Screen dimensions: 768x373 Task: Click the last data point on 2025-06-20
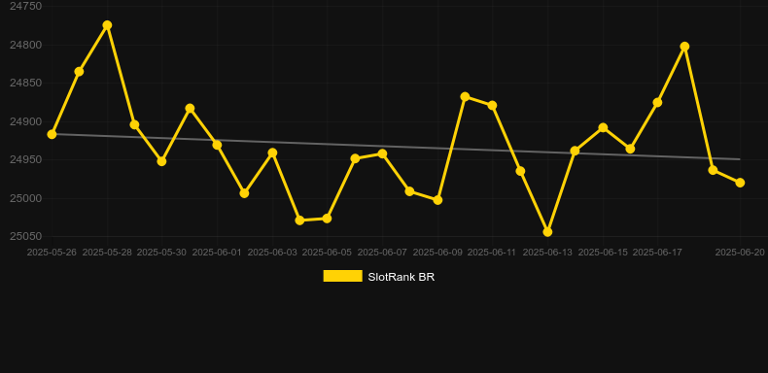coord(740,183)
